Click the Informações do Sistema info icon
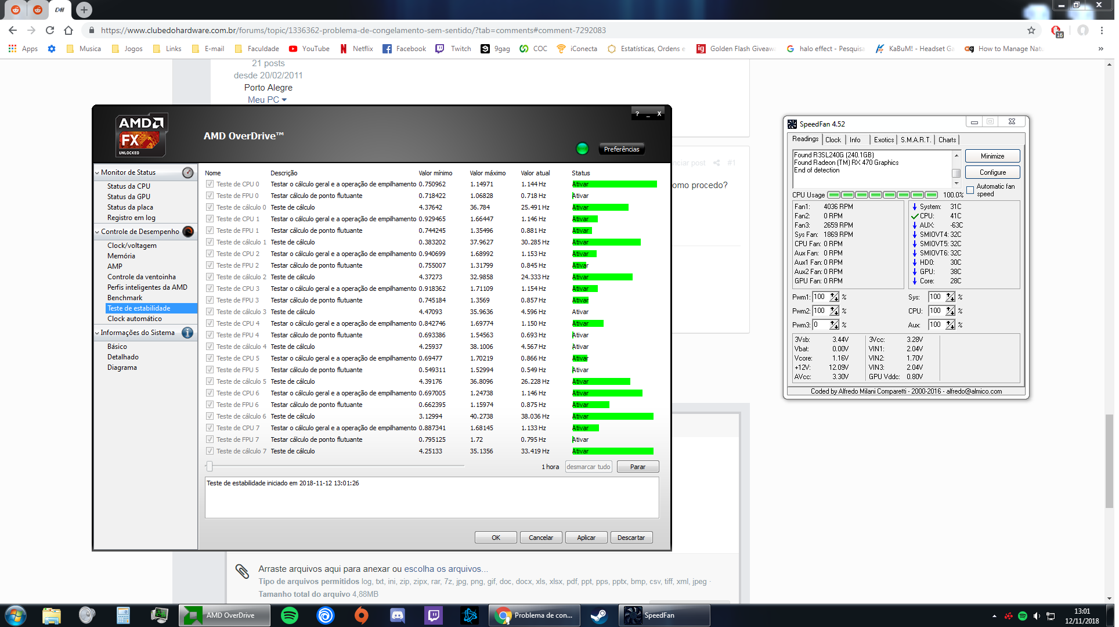 click(x=187, y=333)
